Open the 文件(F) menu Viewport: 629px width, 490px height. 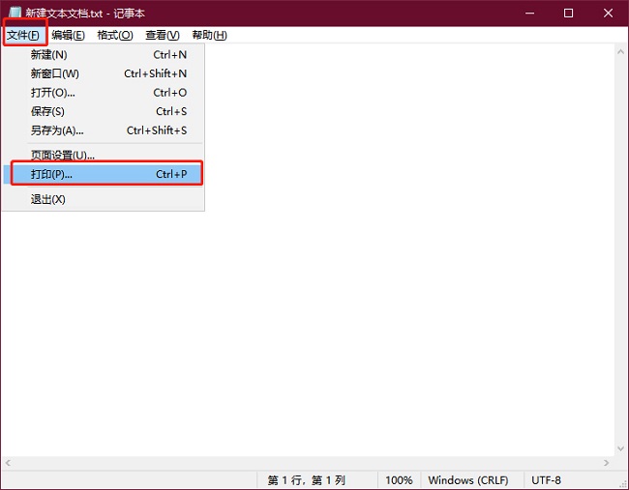(23, 35)
